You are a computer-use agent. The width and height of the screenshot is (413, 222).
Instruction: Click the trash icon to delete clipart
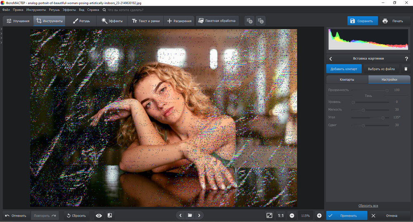pos(406,69)
